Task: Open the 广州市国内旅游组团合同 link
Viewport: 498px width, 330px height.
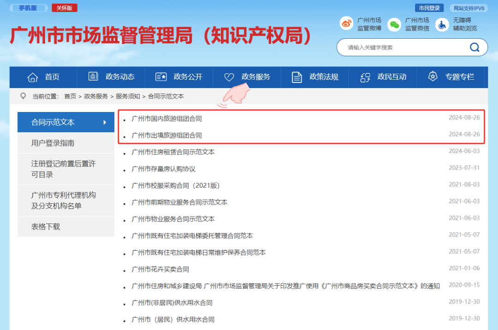Action: tap(166, 118)
